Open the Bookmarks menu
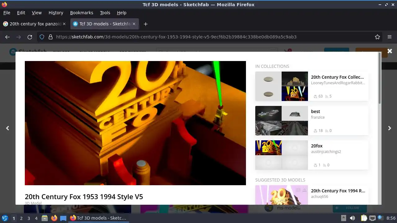The width and height of the screenshot is (397, 223). [82, 13]
